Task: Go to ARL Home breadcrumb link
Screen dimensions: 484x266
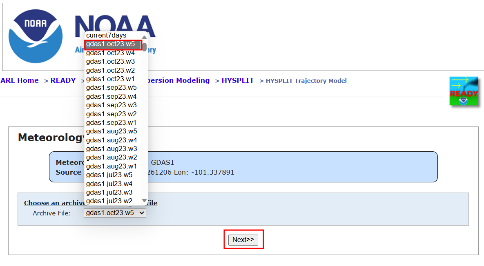Action: pos(20,80)
